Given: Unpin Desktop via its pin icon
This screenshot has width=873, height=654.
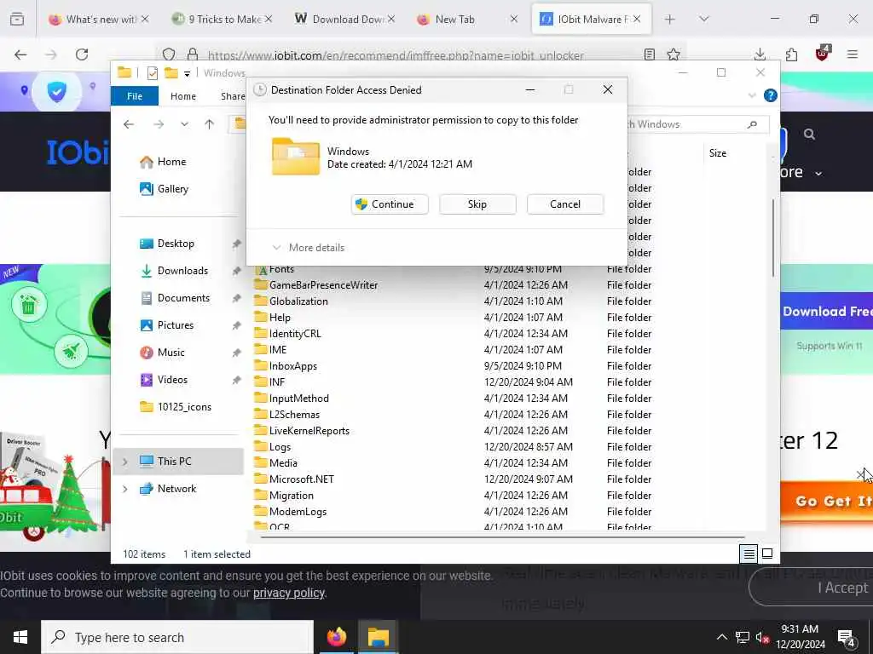Looking at the screenshot, I should click(236, 243).
